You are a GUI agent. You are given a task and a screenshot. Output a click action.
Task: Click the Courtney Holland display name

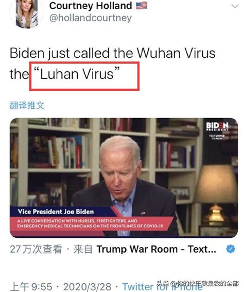[x=91, y=6]
